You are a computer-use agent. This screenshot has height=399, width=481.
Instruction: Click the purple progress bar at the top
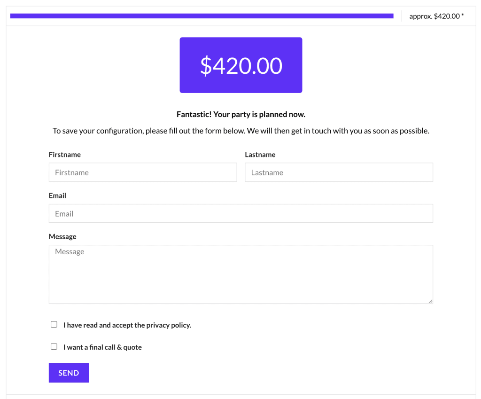(202, 16)
